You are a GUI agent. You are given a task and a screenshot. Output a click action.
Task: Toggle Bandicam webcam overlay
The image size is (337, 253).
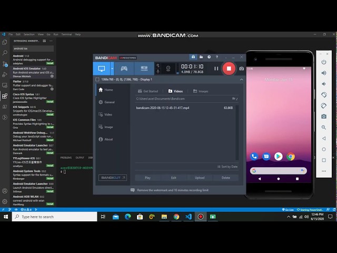168,69
